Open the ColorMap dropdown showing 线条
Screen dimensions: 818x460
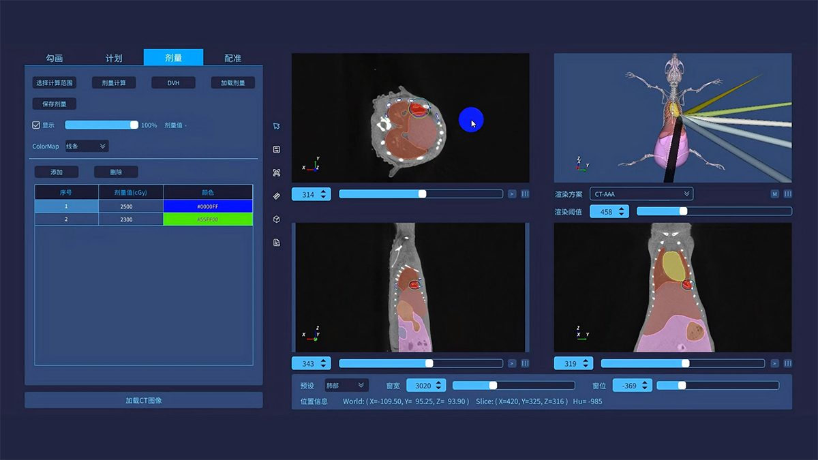86,146
